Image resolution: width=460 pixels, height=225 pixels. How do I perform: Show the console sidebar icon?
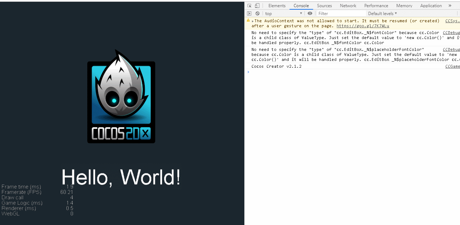[x=249, y=13]
